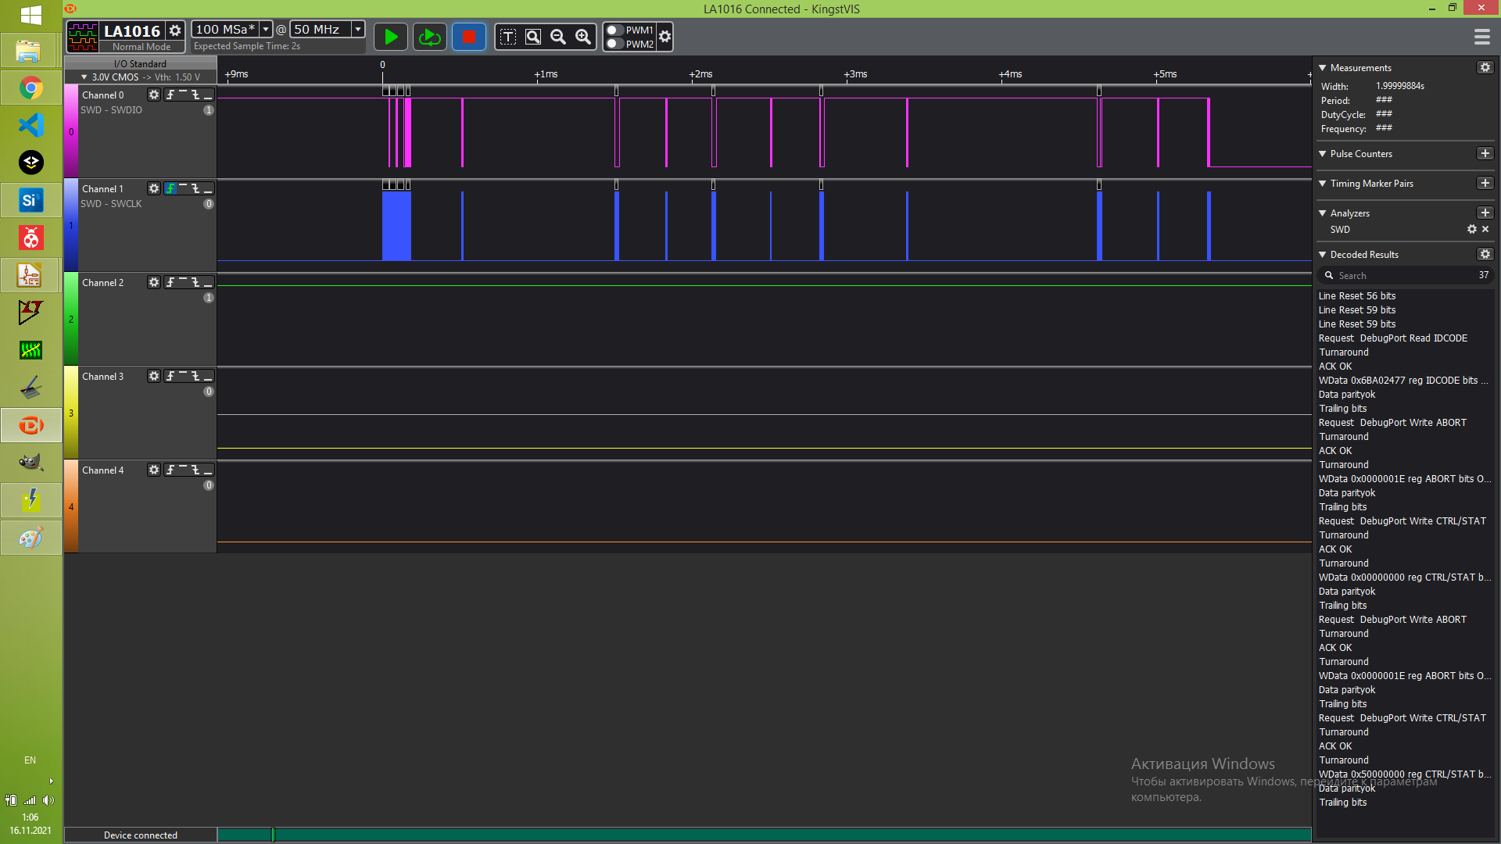
Task: Set falling edge trigger on Channel 0
Action: tap(195, 95)
